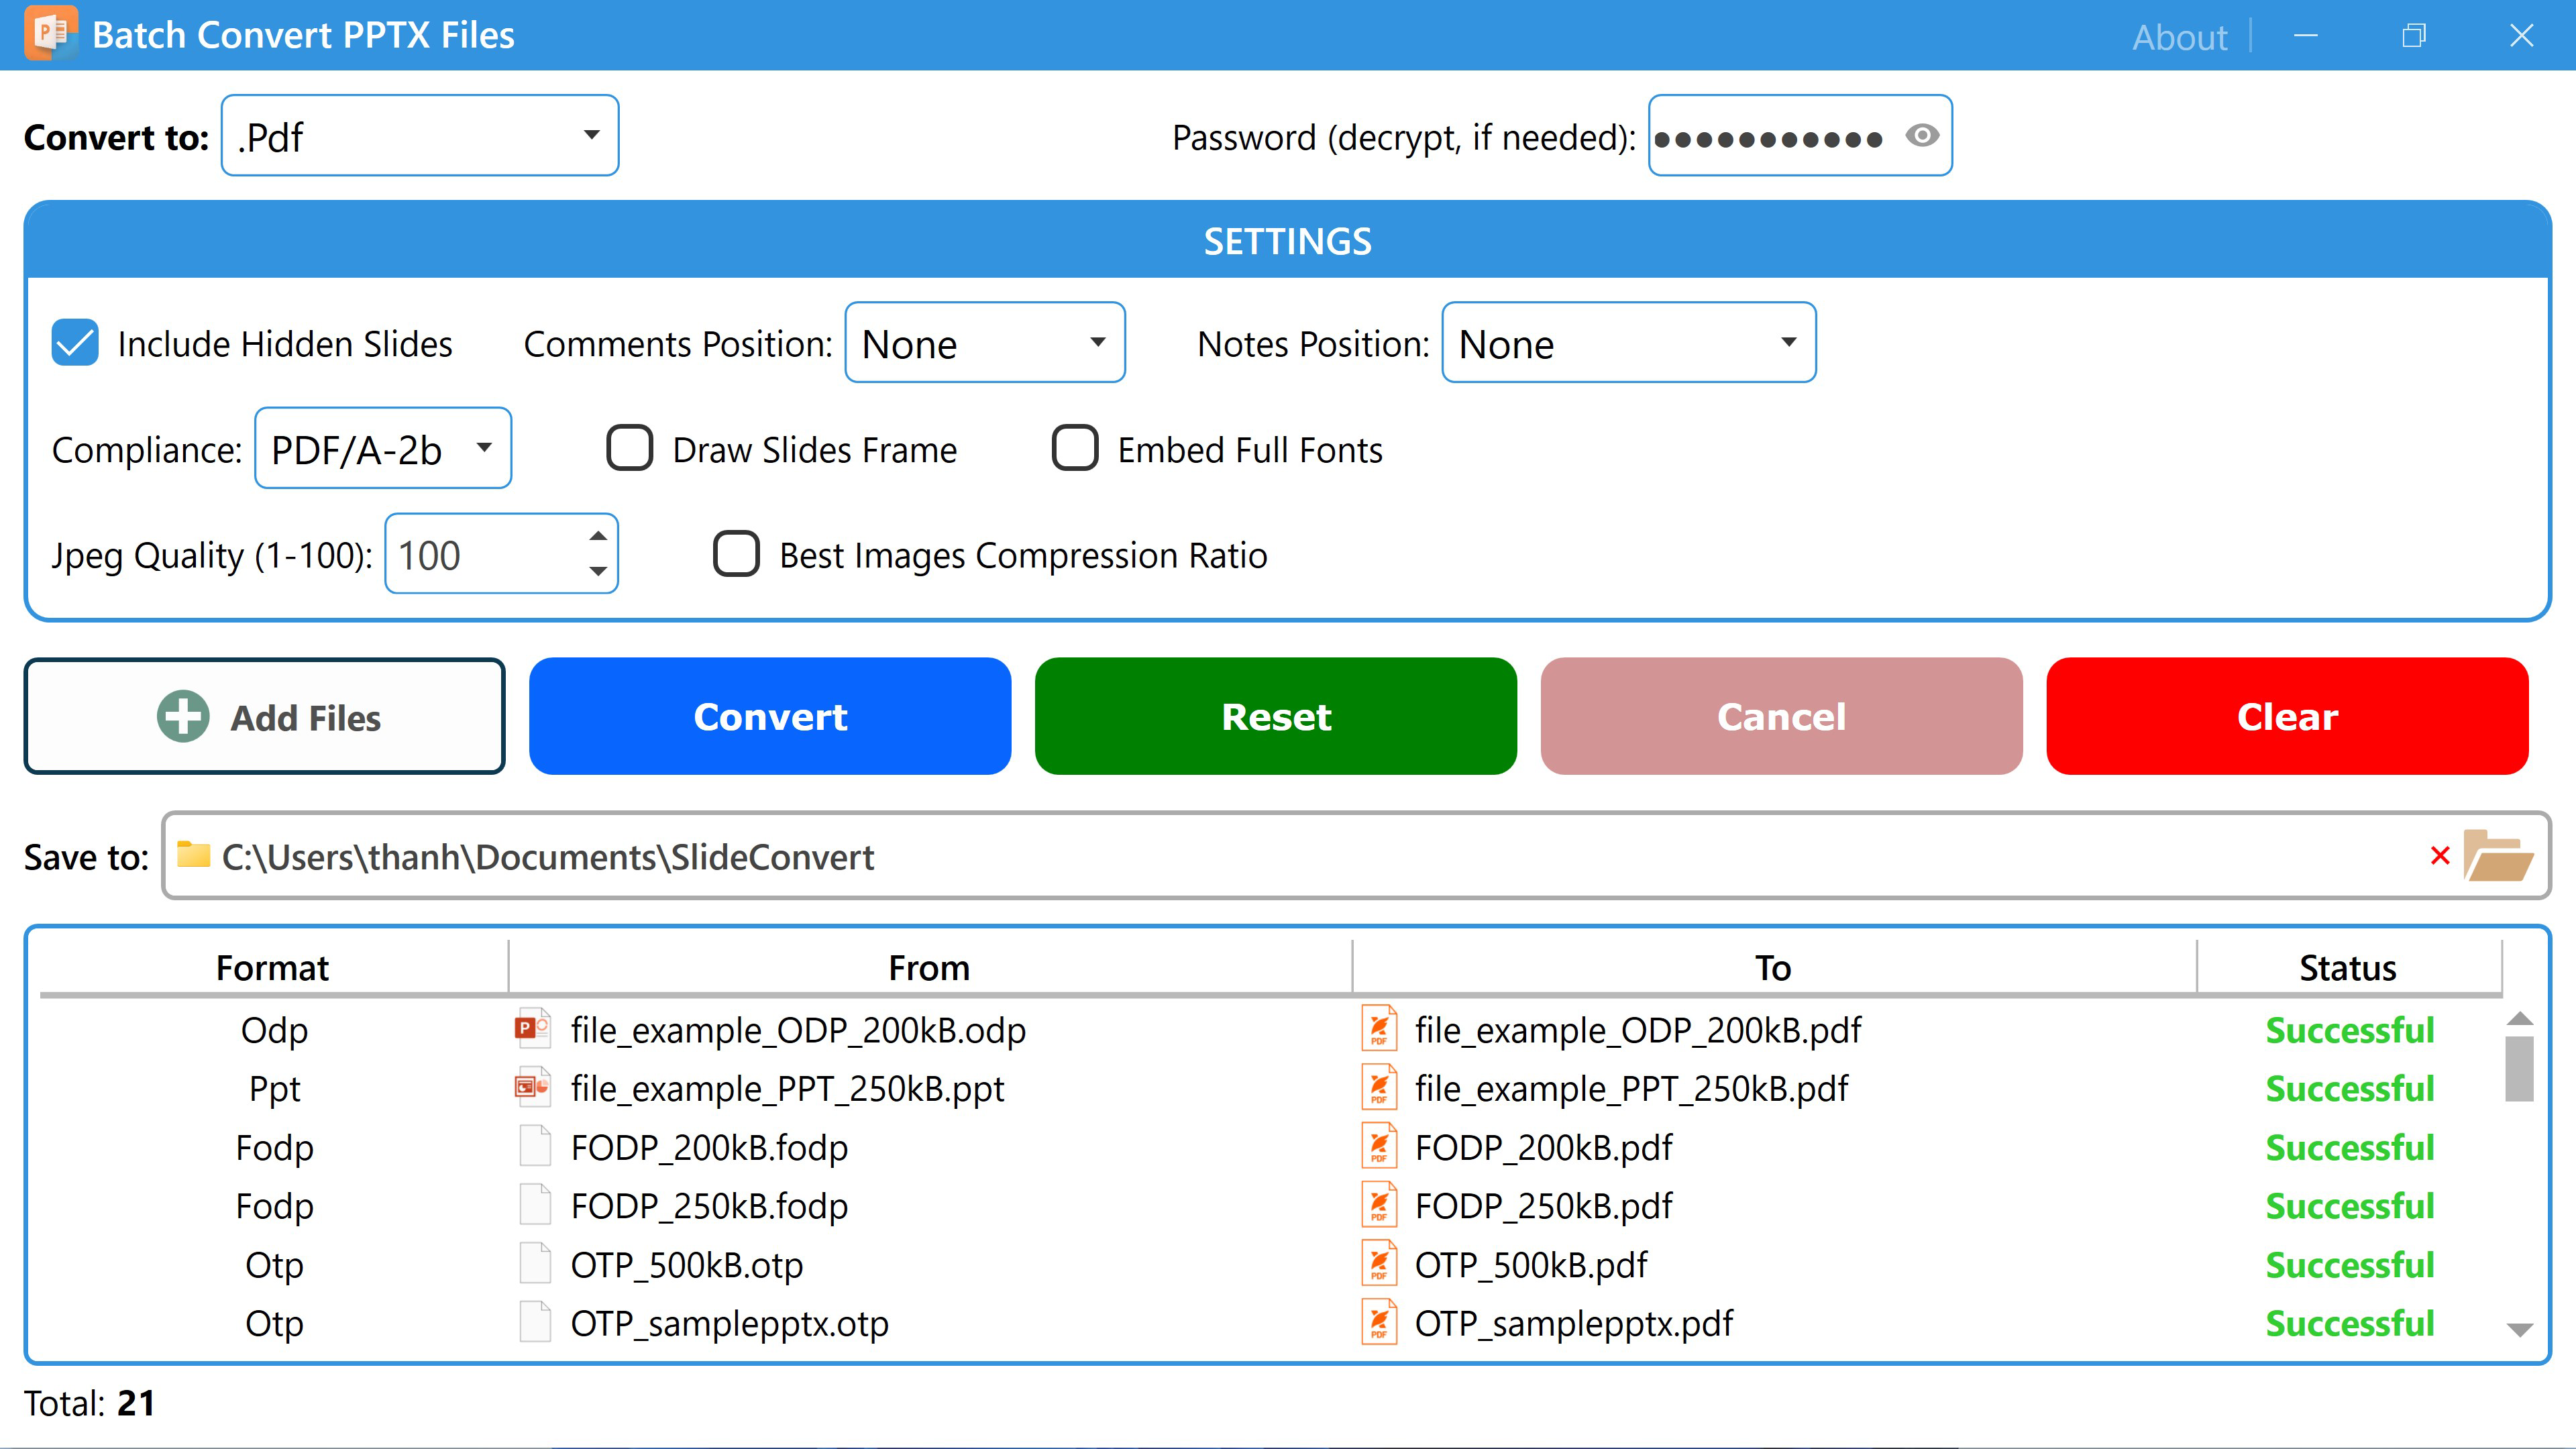Click file icon beside FODP_200kB.fodp
2576x1449 pixels.
[535, 1146]
